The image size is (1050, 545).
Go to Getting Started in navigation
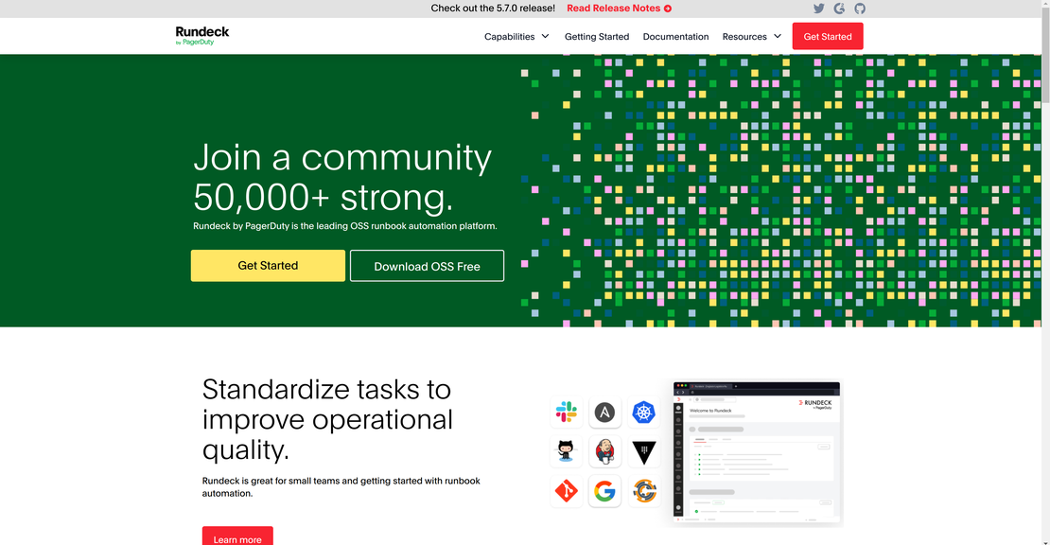[597, 36]
